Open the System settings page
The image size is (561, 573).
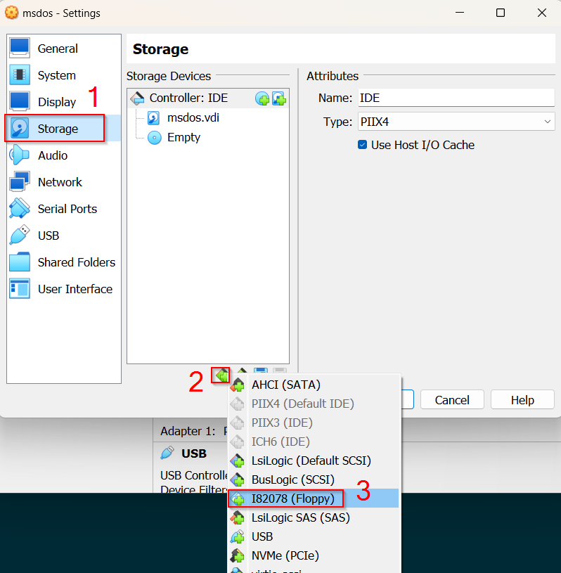56,75
